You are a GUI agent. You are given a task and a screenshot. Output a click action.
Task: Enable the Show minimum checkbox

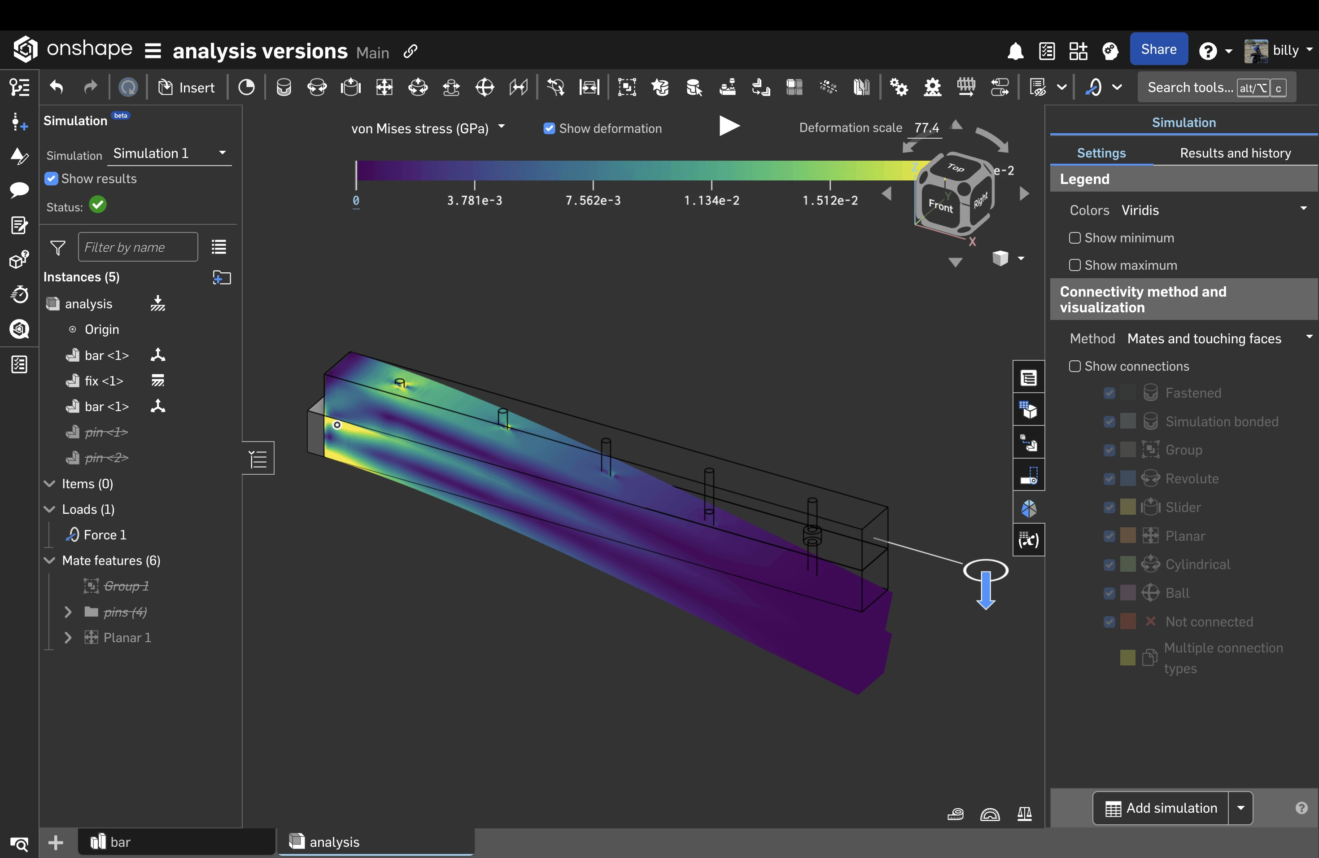click(1074, 238)
